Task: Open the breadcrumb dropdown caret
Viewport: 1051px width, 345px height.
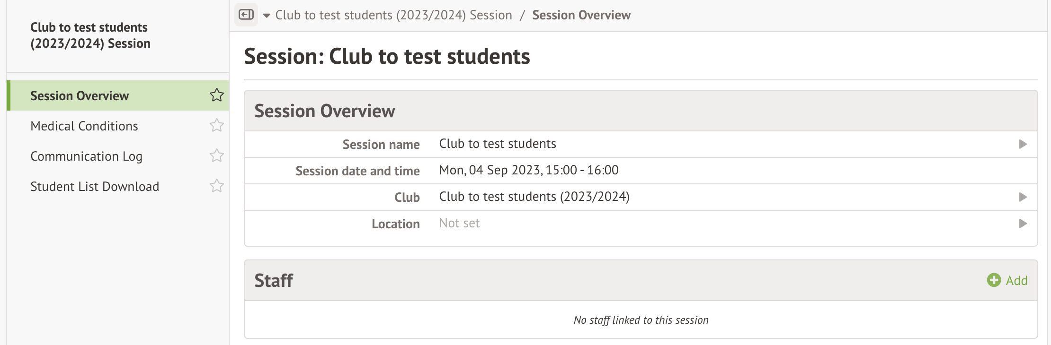Action: pyautogui.click(x=267, y=16)
